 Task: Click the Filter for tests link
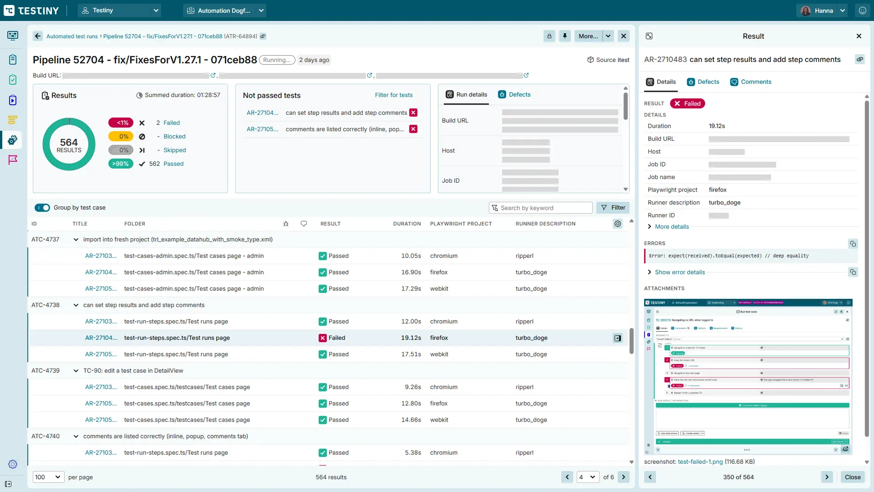[x=393, y=95]
